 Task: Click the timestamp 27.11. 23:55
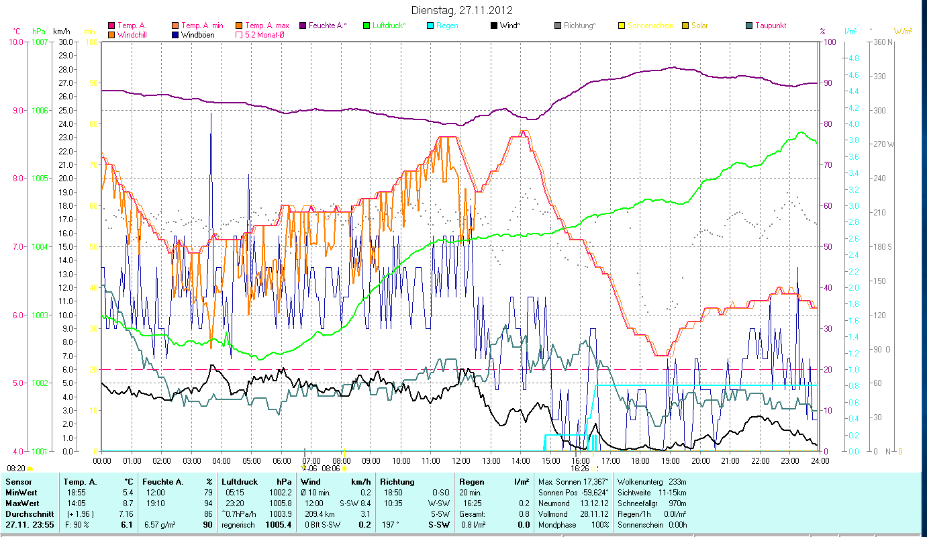pos(31,525)
